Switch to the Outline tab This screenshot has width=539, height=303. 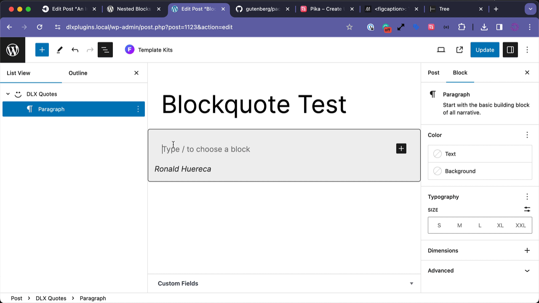pyautogui.click(x=78, y=73)
